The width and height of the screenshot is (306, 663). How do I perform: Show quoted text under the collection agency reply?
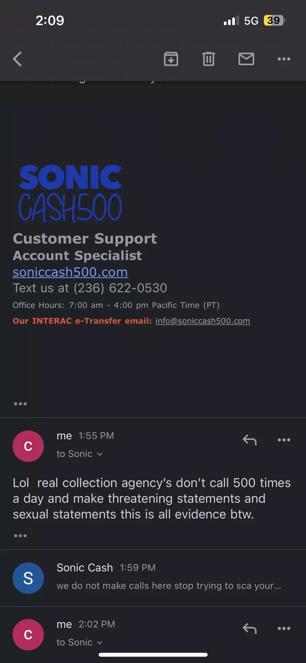20,536
